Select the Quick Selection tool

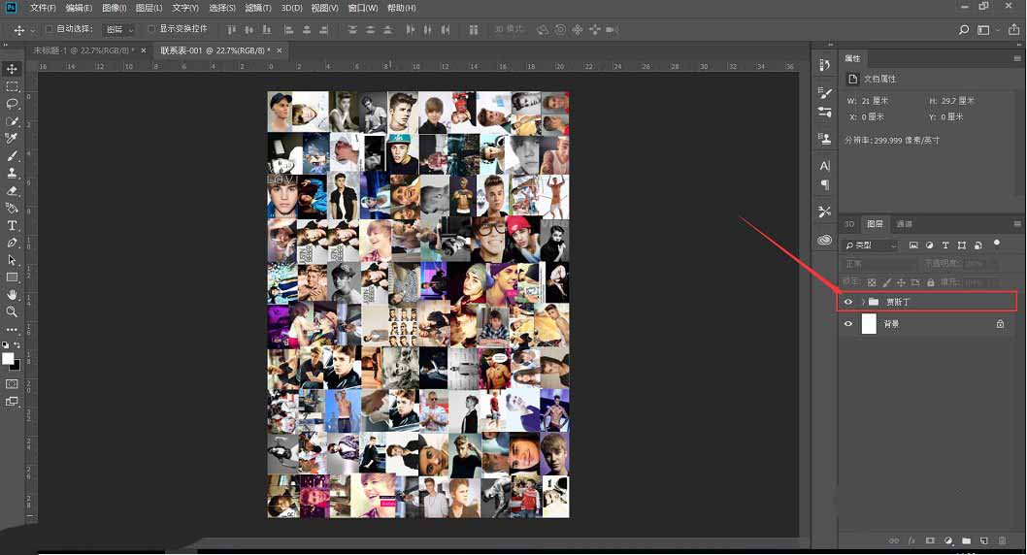(x=12, y=121)
